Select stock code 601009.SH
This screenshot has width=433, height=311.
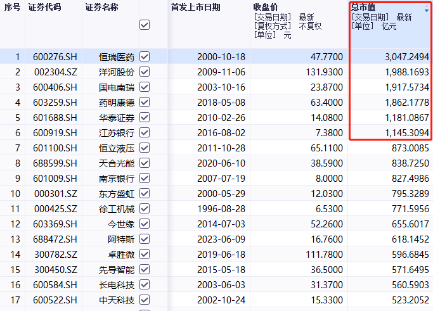tap(55, 178)
